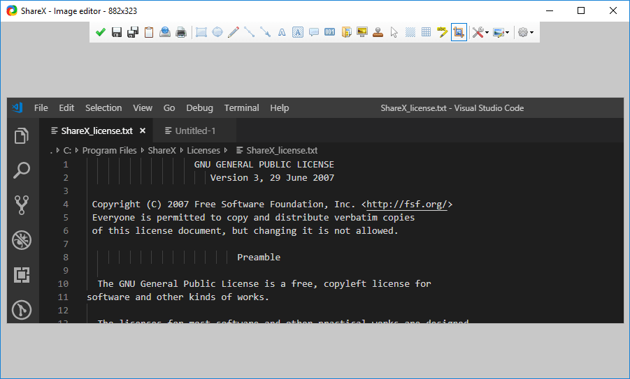The width and height of the screenshot is (630, 379).
Task: Click 'software and other kinds of works.'
Action: 178,297
